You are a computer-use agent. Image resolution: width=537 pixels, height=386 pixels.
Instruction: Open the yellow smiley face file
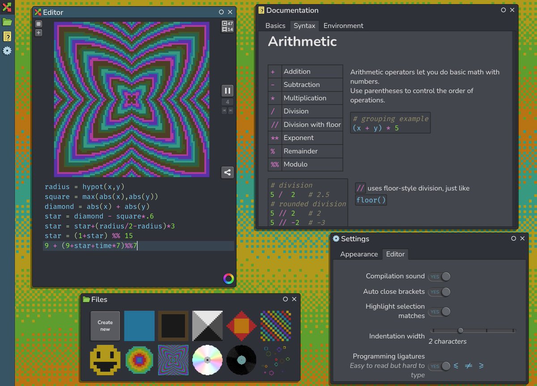tap(105, 360)
